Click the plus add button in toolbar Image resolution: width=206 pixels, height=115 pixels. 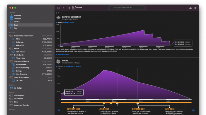coord(64,8)
